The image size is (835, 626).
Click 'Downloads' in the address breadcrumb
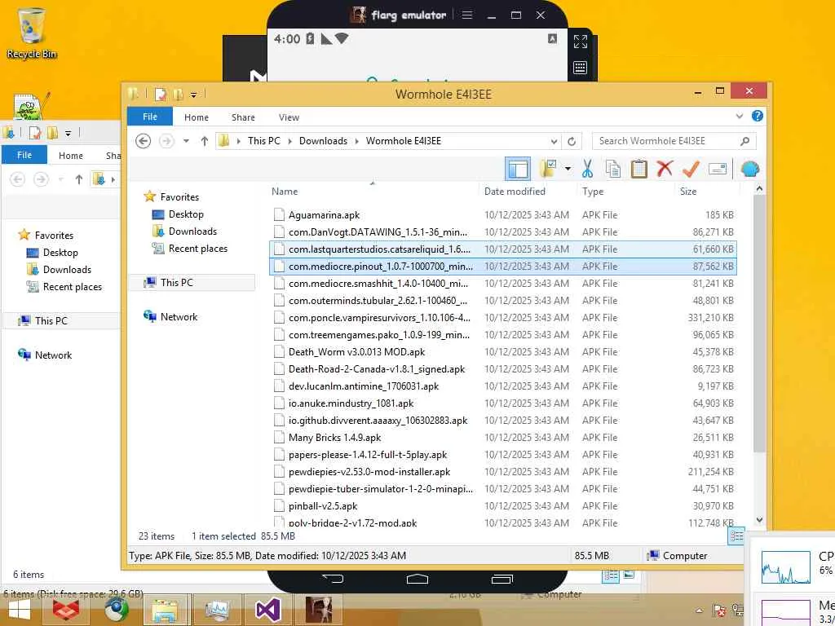pyautogui.click(x=323, y=141)
